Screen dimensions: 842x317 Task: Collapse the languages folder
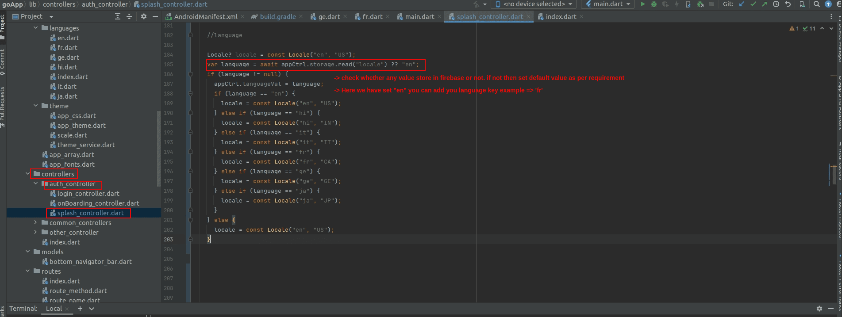coord(36,28)
